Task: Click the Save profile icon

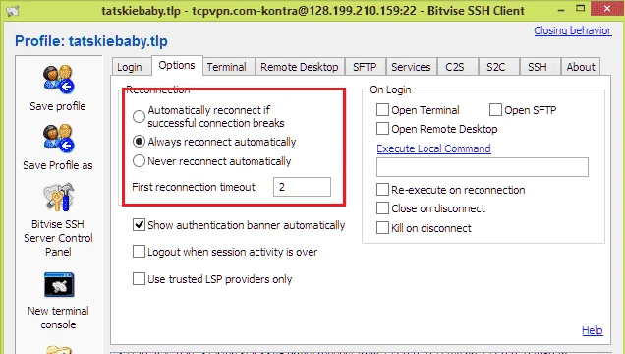Action: click(x=59, y=79)
